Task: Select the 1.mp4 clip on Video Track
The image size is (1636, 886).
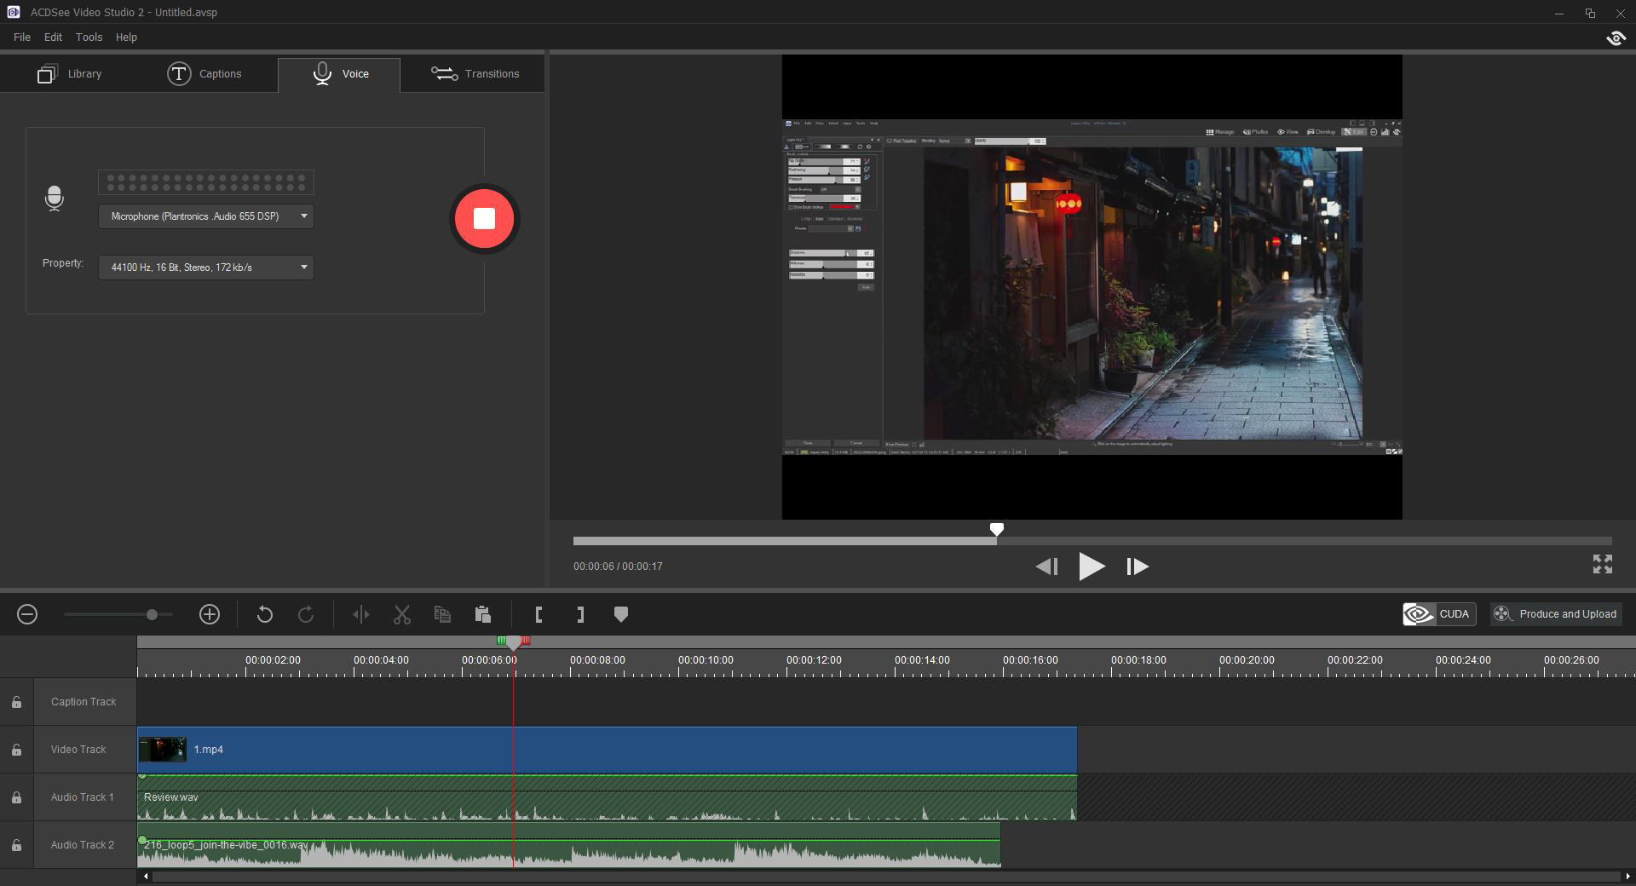Action: click(x=607, y=750)
